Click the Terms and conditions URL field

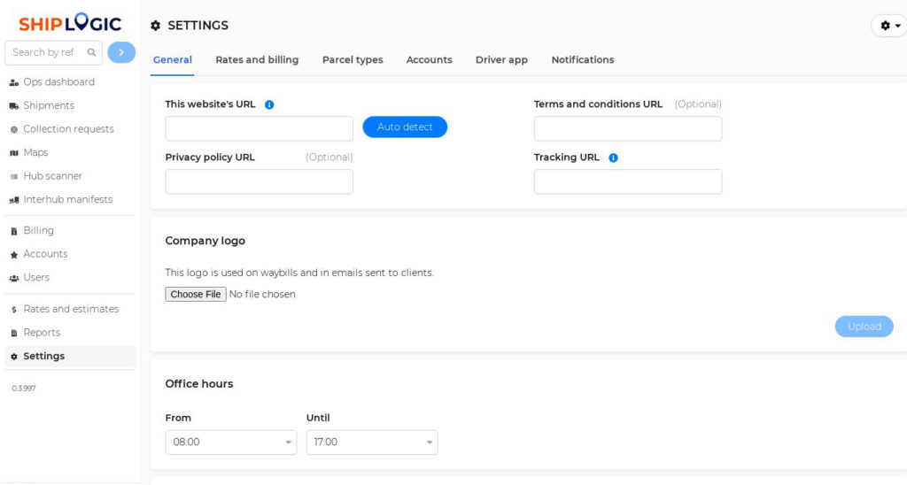(x=628, y=128)
